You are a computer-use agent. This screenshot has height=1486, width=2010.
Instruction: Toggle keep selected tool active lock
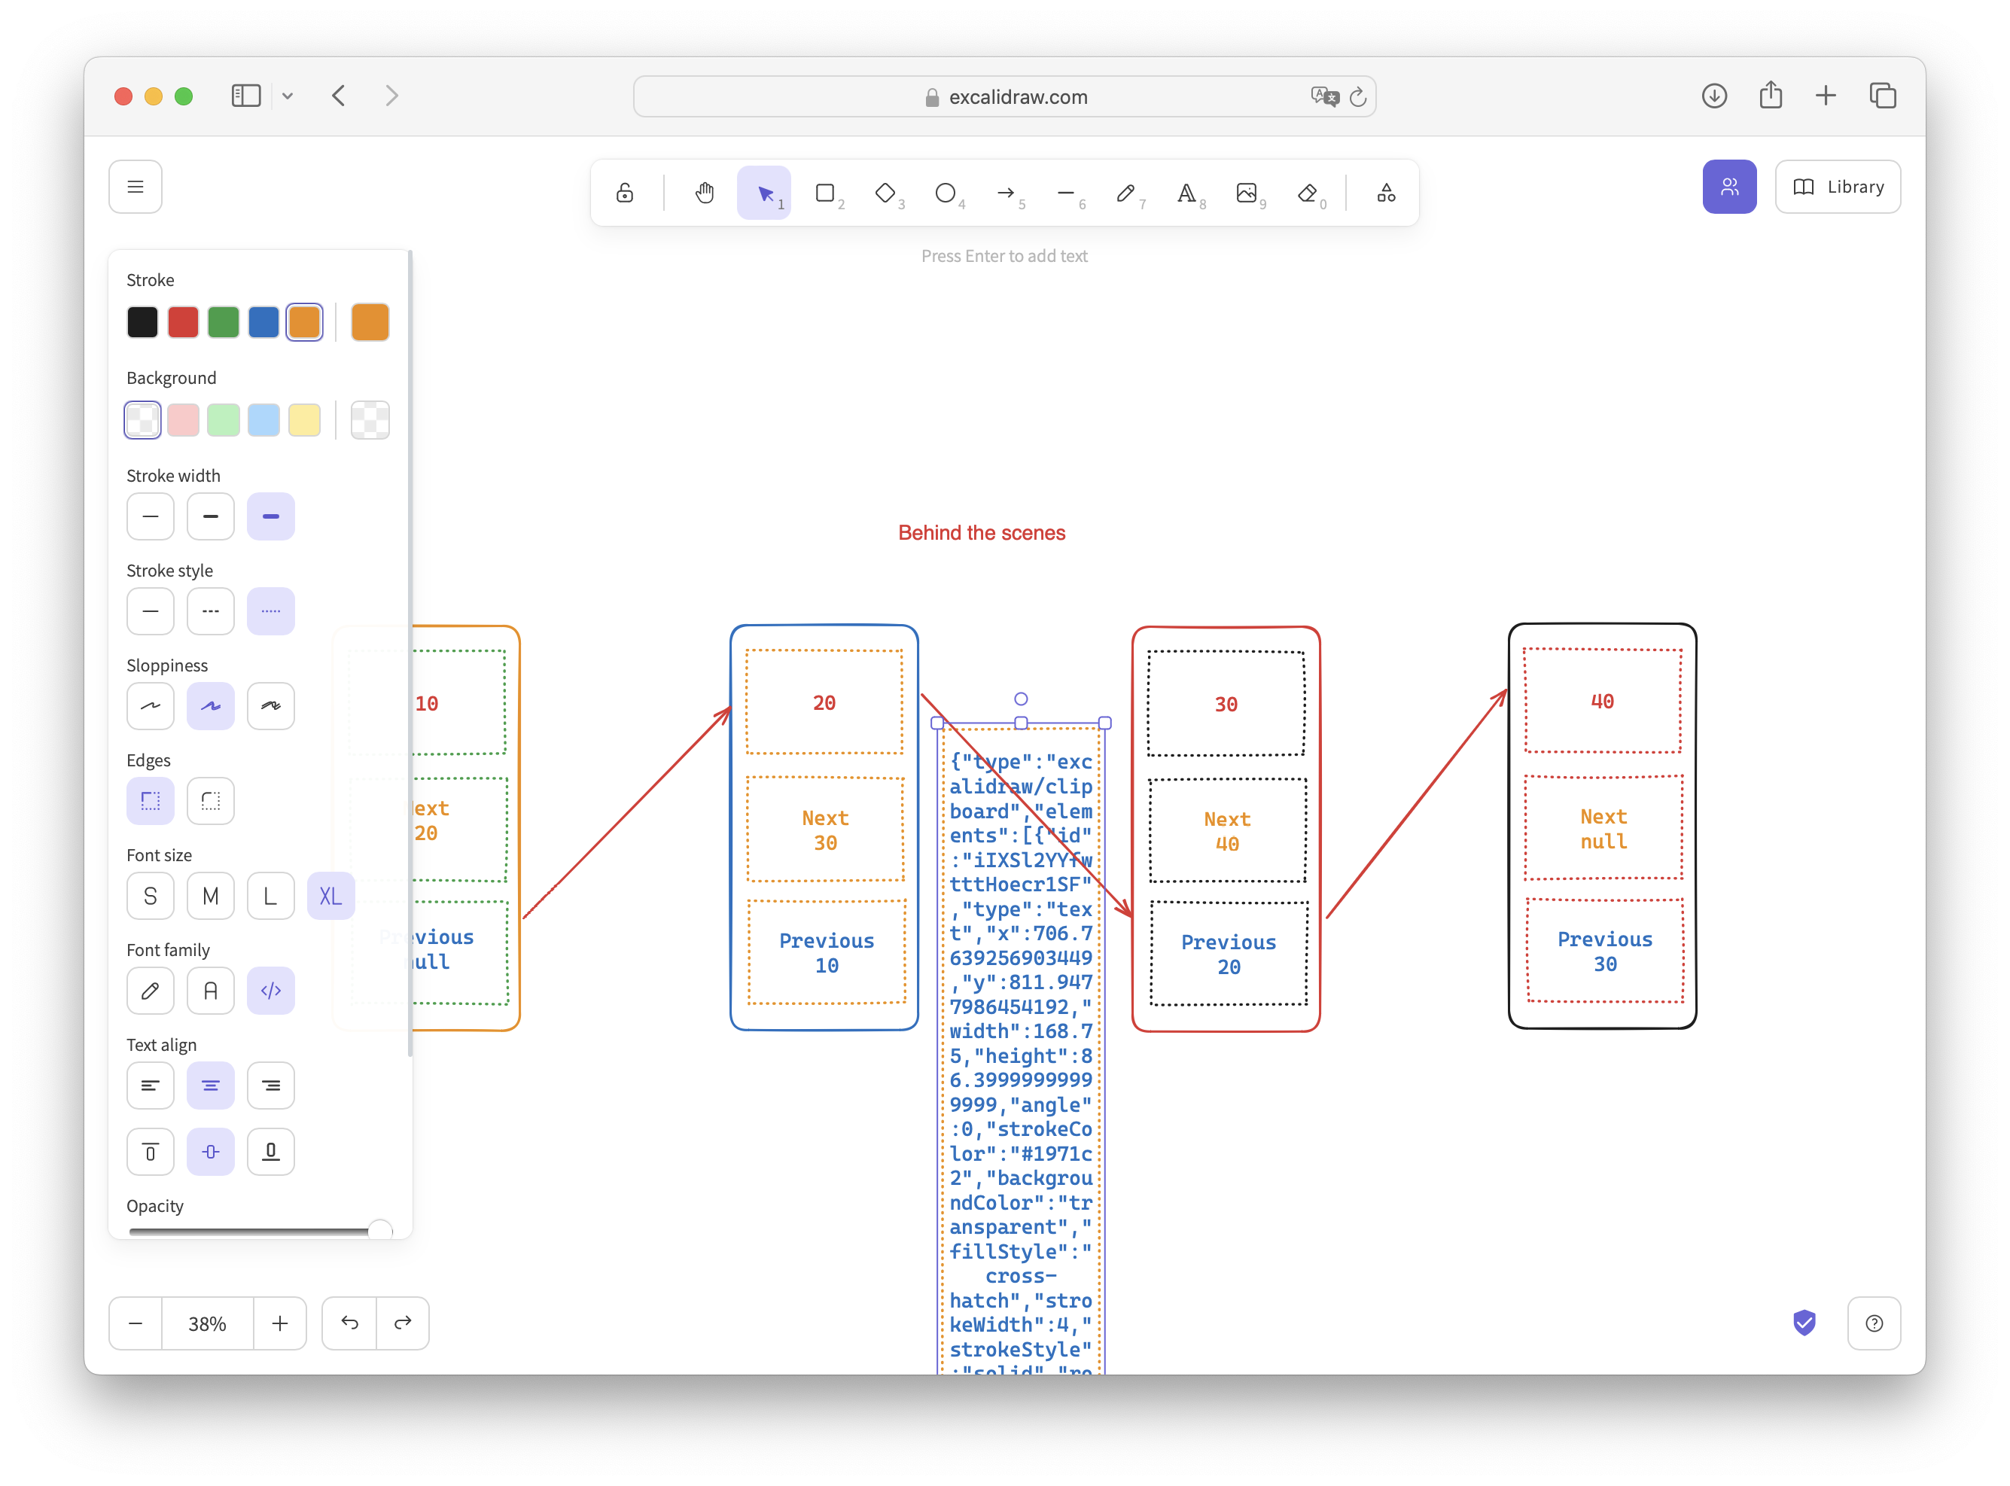624,192
